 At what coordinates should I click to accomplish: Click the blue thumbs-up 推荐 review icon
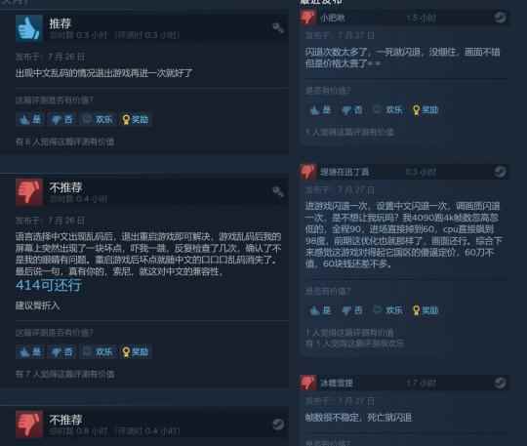[x=29, y=28]
